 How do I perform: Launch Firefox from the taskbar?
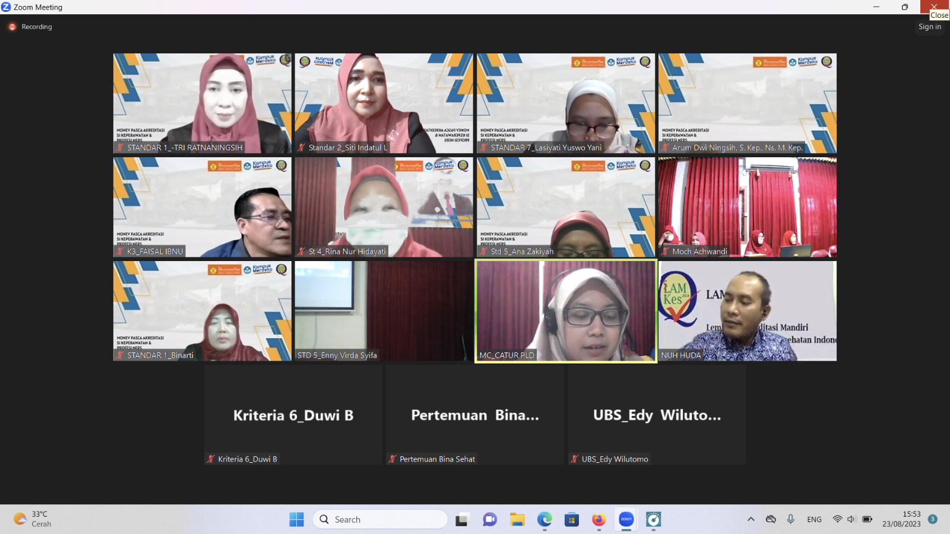click(x=598, y=520)
